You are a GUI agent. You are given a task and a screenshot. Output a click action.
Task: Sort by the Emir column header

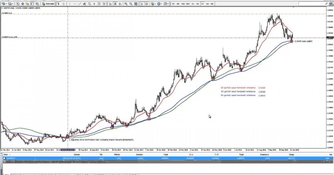pyautogui.click(x=6, y=154)
